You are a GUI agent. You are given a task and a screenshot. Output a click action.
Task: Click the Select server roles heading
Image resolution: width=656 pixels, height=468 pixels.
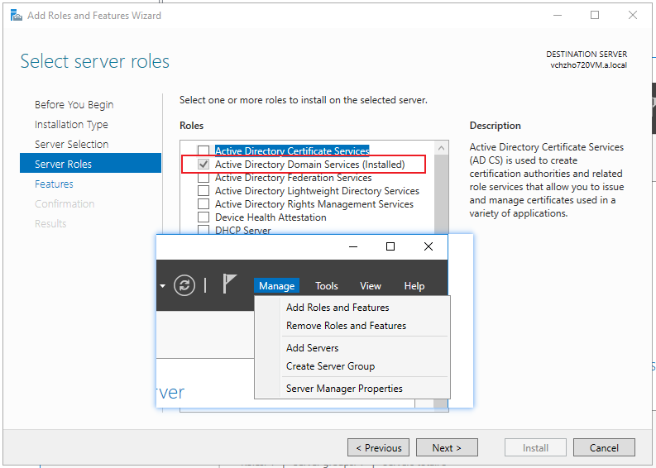point(95,61)
